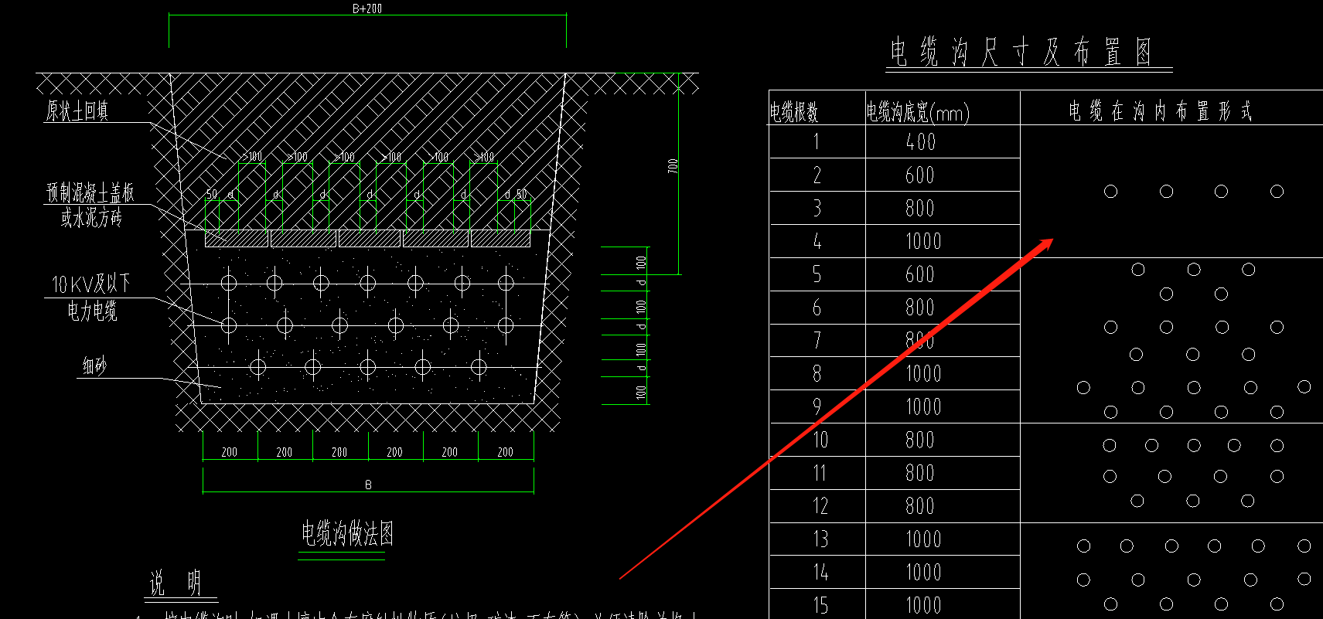Select the 800 value in row 10

[920, 440]
